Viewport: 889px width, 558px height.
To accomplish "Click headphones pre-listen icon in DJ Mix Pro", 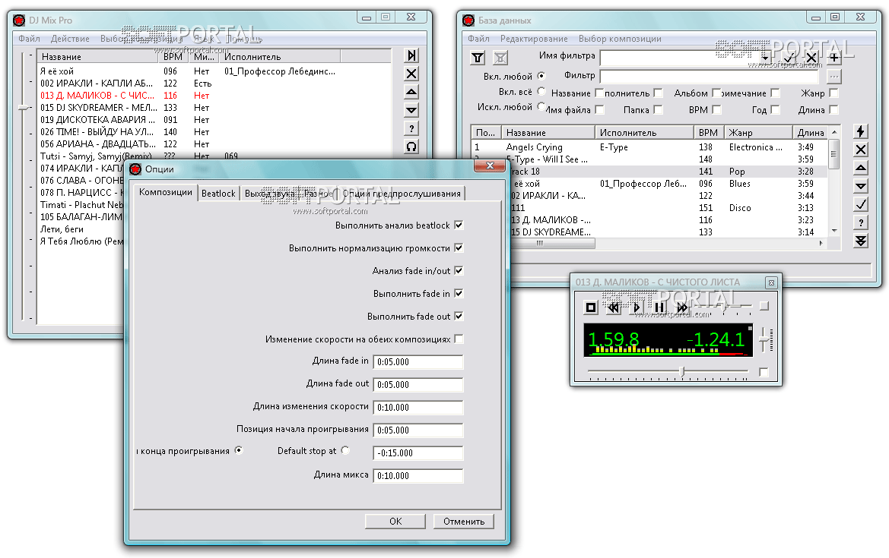I will (411, 147).
